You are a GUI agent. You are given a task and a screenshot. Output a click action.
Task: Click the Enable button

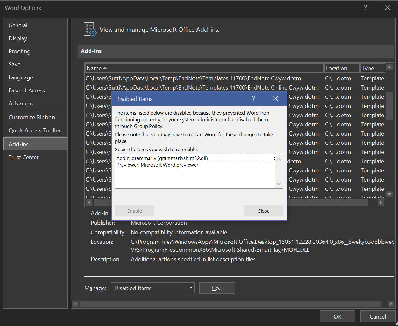point(135,211)
